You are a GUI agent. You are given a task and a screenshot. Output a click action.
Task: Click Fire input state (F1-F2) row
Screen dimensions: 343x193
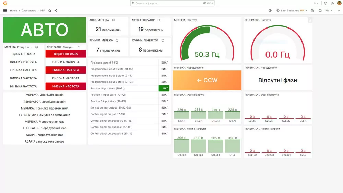tap(129, 63)
